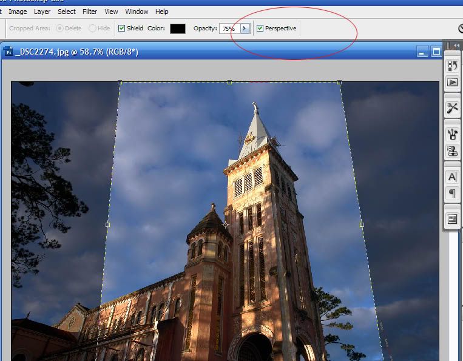Open the Paragraph panel icon
Viewport: 463px width, 361px height.
(x=452, y=194)
